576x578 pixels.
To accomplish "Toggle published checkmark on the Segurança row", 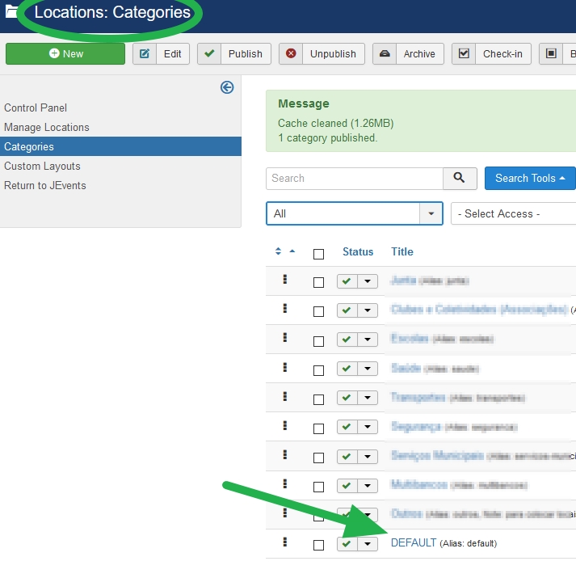I will (347, 427).
